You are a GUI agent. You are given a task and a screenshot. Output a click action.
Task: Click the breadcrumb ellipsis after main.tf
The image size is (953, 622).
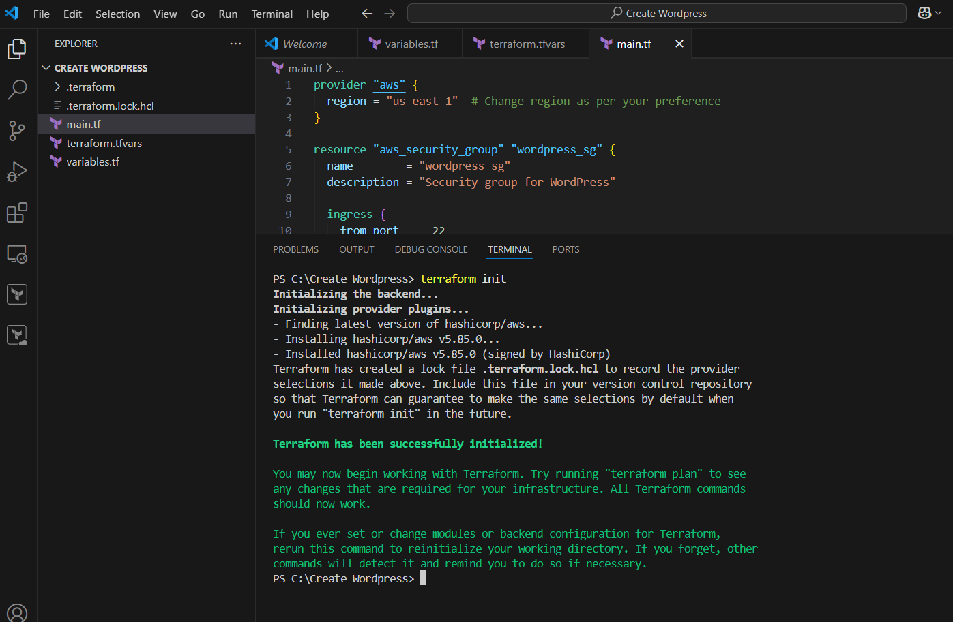click(340, 68)
